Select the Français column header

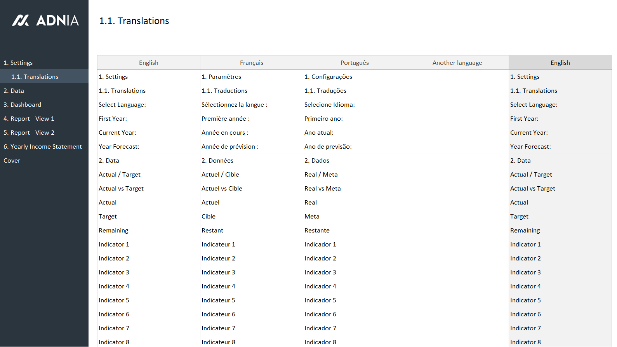251,63
